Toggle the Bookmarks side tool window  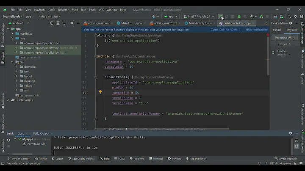pos(3,101)
